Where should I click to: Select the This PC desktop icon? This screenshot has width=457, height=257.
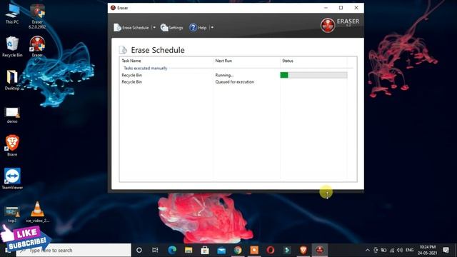[12, 14]
